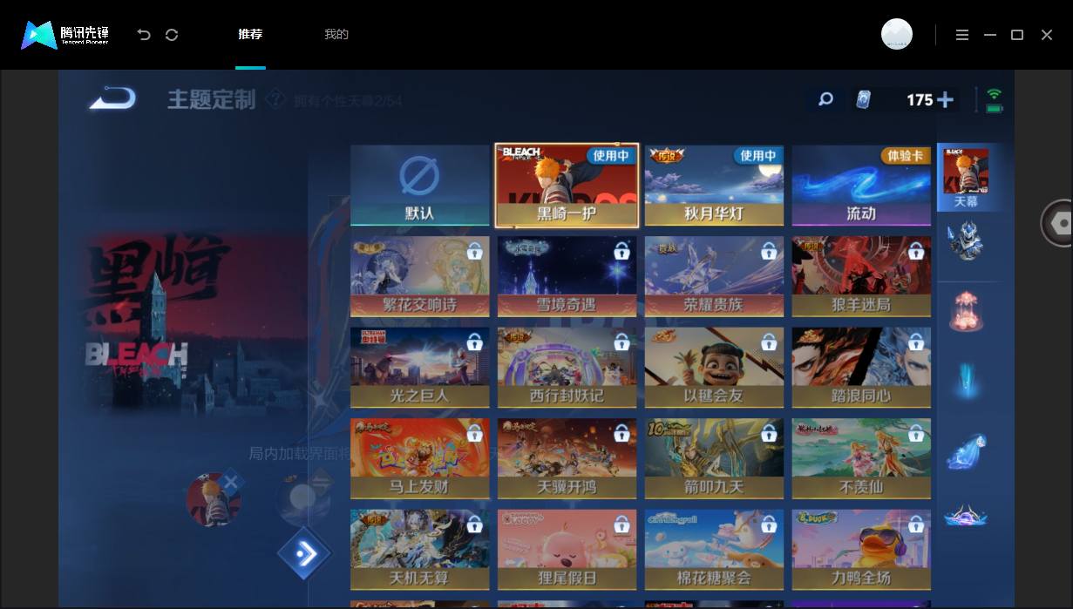Click the plus next to 175
1073x609 pixels.
pyautogui.click(x=944, y=99)
